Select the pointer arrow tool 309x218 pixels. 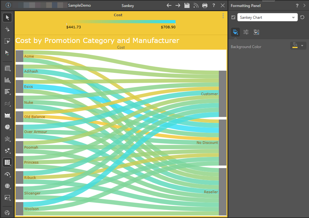click(x=7, y=18)
